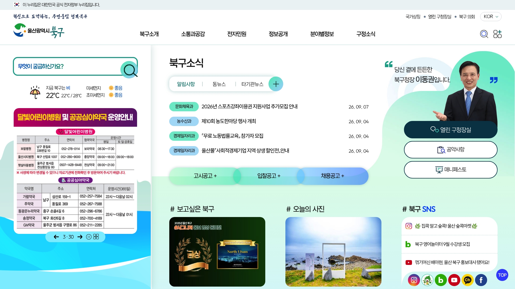Open the 홍보 영상 공모전 thumbnail
This screenshot has width=515, height=289.
tap(217, 252)
